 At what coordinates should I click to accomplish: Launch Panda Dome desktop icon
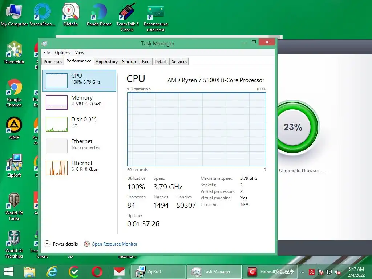(x=99, y=14)
